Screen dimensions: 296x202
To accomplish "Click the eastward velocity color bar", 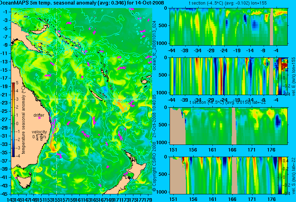I will (280, 76).
